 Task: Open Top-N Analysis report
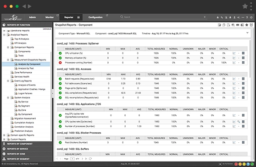pyautogui.click(x=22, y=39)
